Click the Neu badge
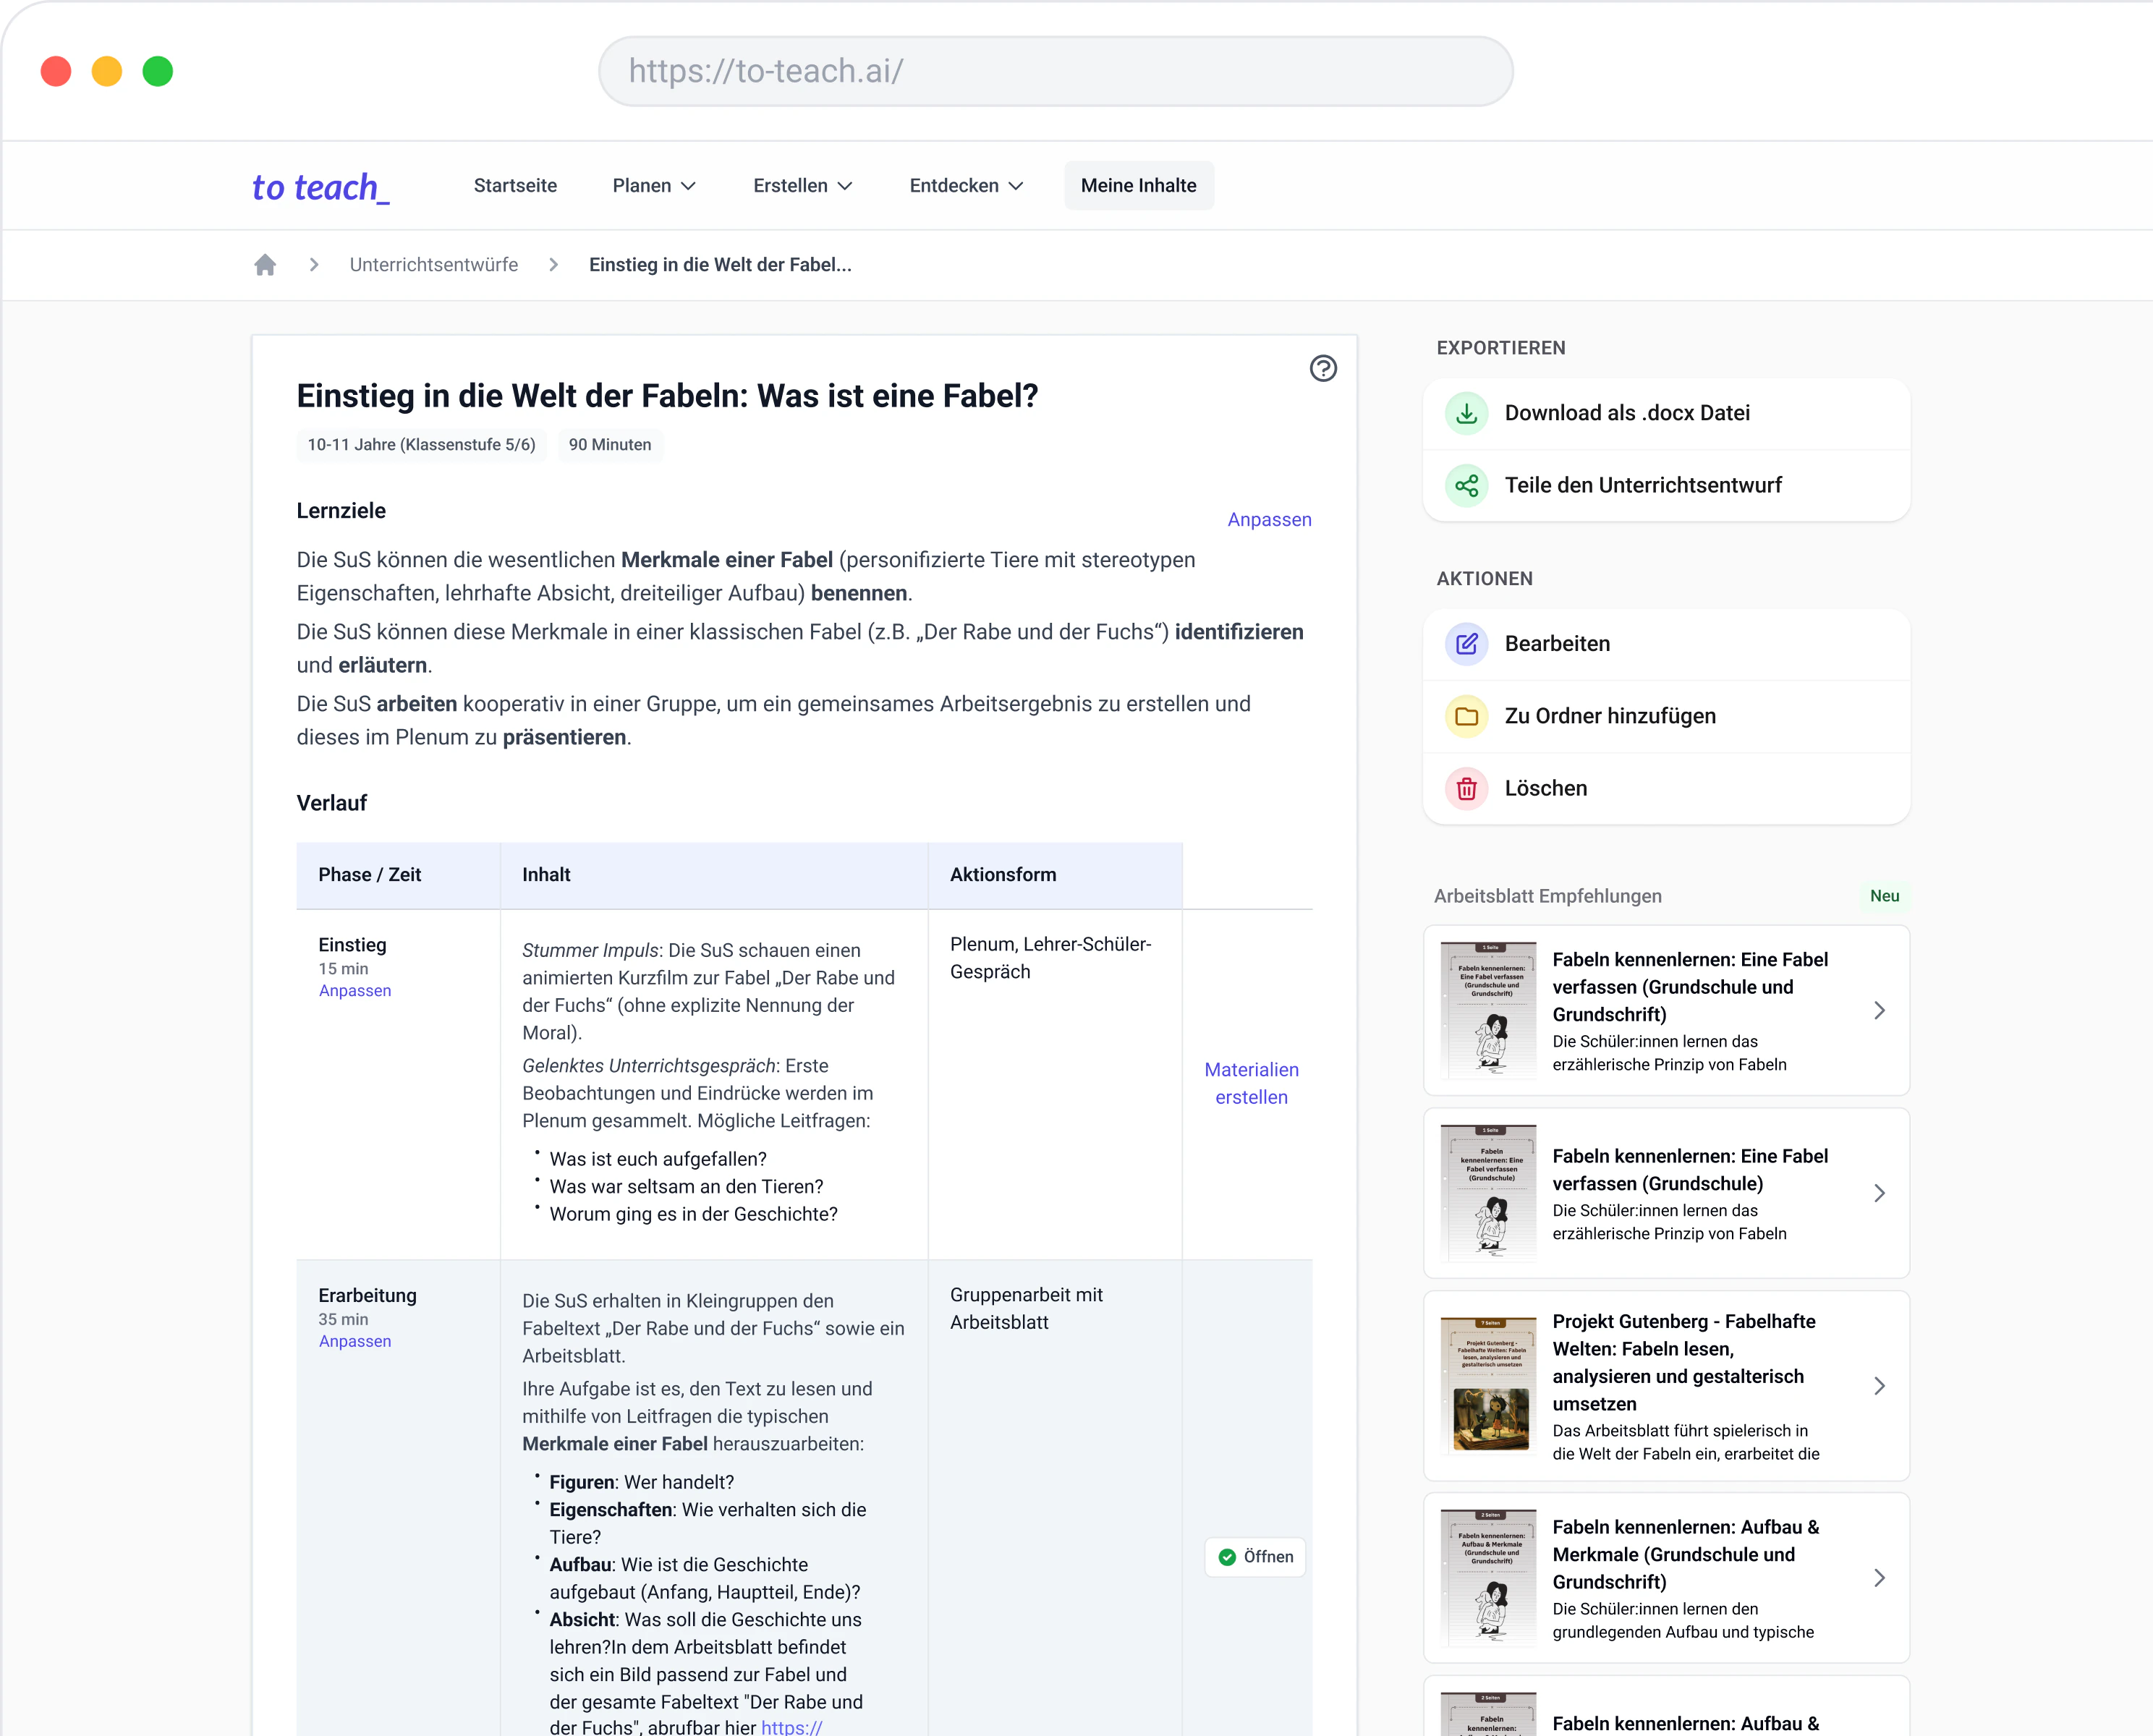2153x1736 pixels. [1884, 896]
